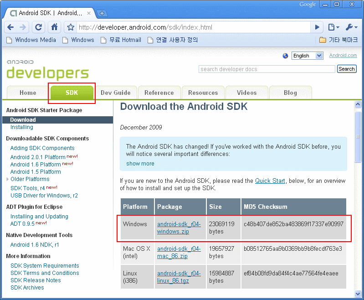Open SDK Terms and Conditions link
The image size is (364, 300).
(45, 273)
